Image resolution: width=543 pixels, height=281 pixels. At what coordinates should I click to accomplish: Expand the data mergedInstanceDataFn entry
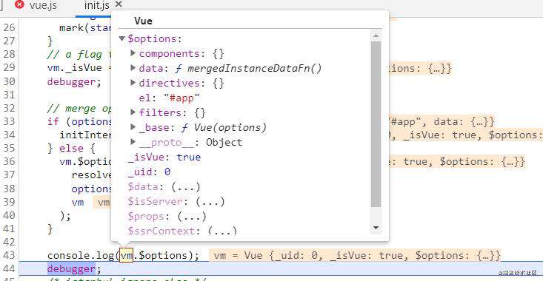[x=133, y=68]
